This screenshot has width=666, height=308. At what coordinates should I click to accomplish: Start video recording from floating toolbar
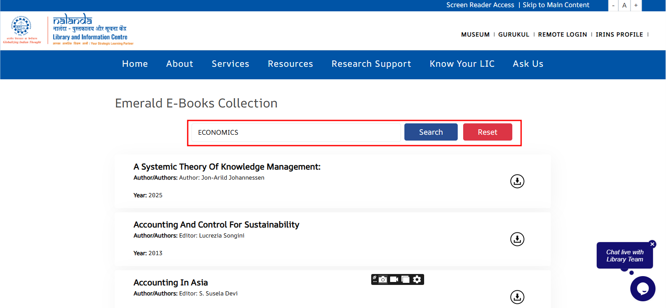tap(394, 279)
